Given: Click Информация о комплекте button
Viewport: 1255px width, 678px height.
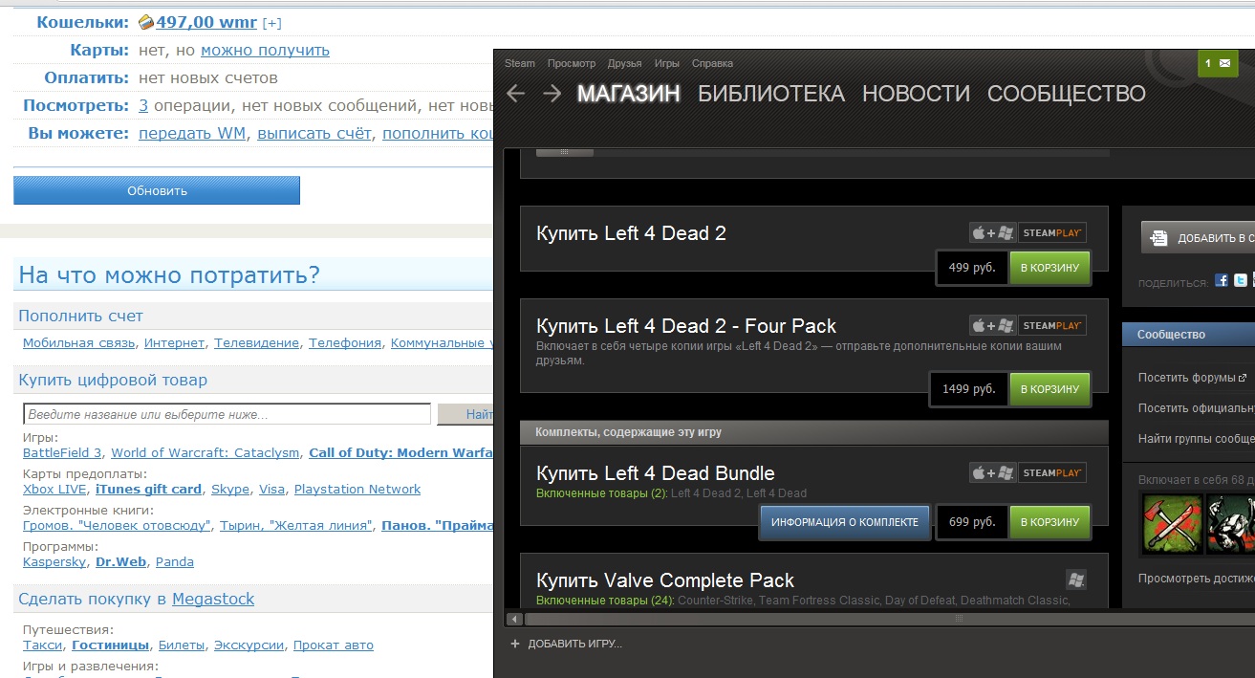Looking at the screenshot, I should click(845, 522).
